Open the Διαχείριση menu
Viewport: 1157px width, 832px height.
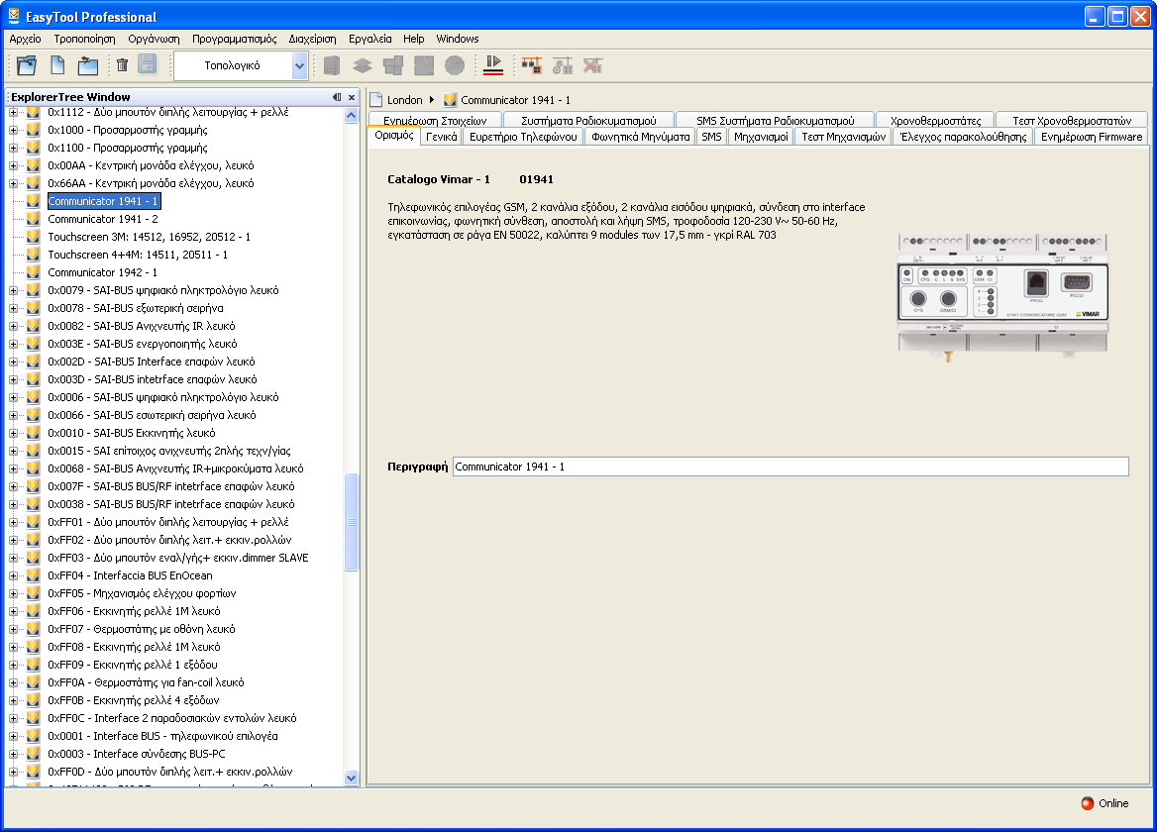(312, 39)
